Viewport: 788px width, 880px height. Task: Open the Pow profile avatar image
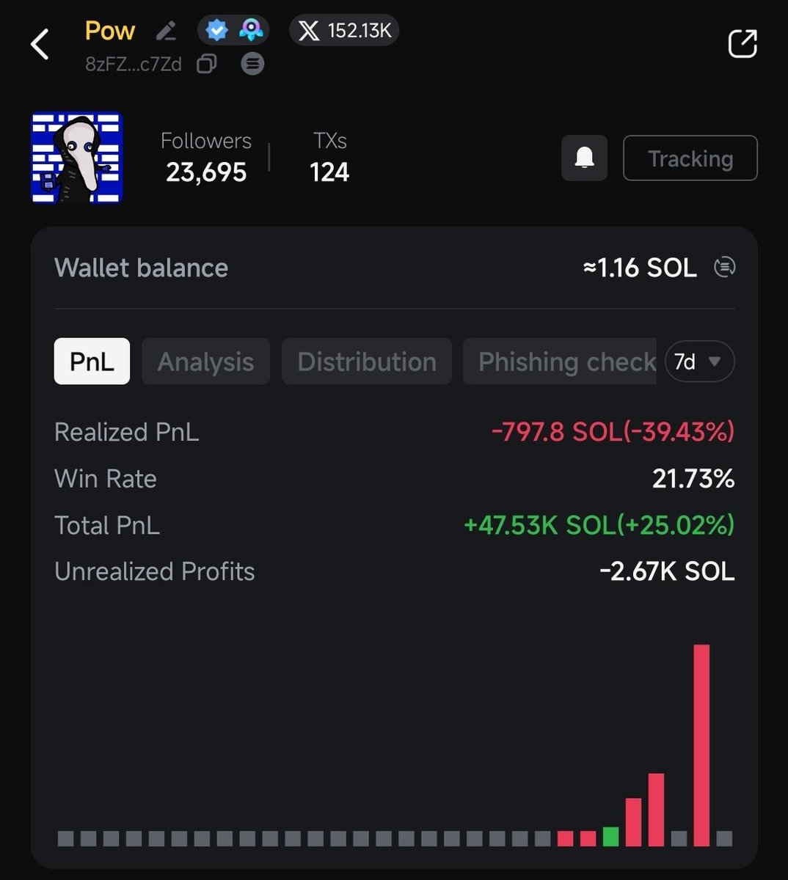[76, 158]
